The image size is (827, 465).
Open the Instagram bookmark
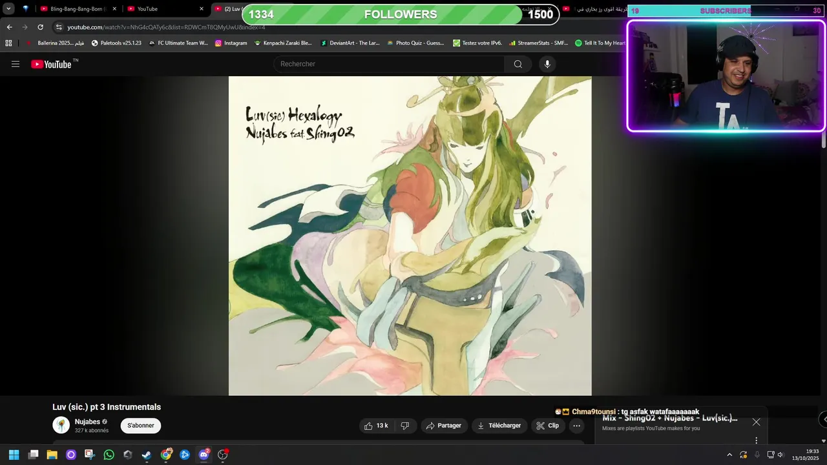point(231,43)
